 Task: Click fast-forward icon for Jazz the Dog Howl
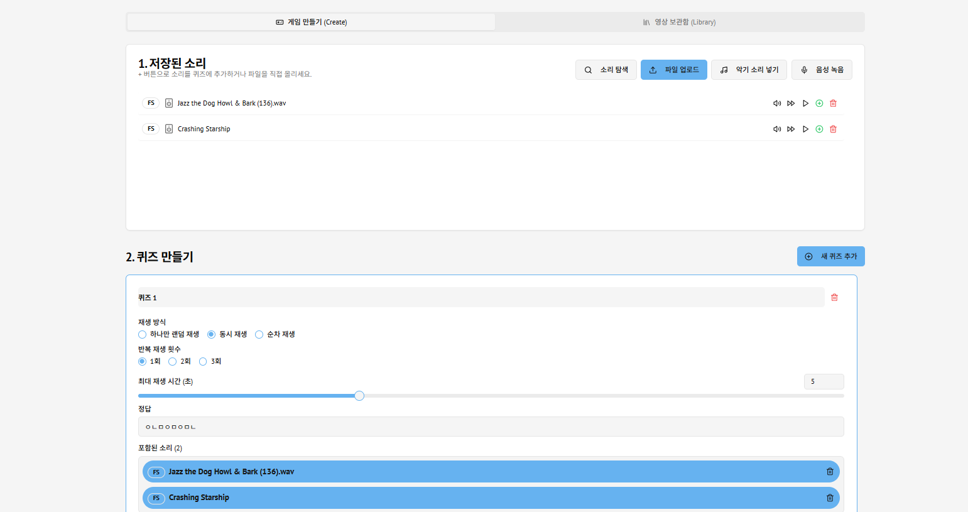791,103
